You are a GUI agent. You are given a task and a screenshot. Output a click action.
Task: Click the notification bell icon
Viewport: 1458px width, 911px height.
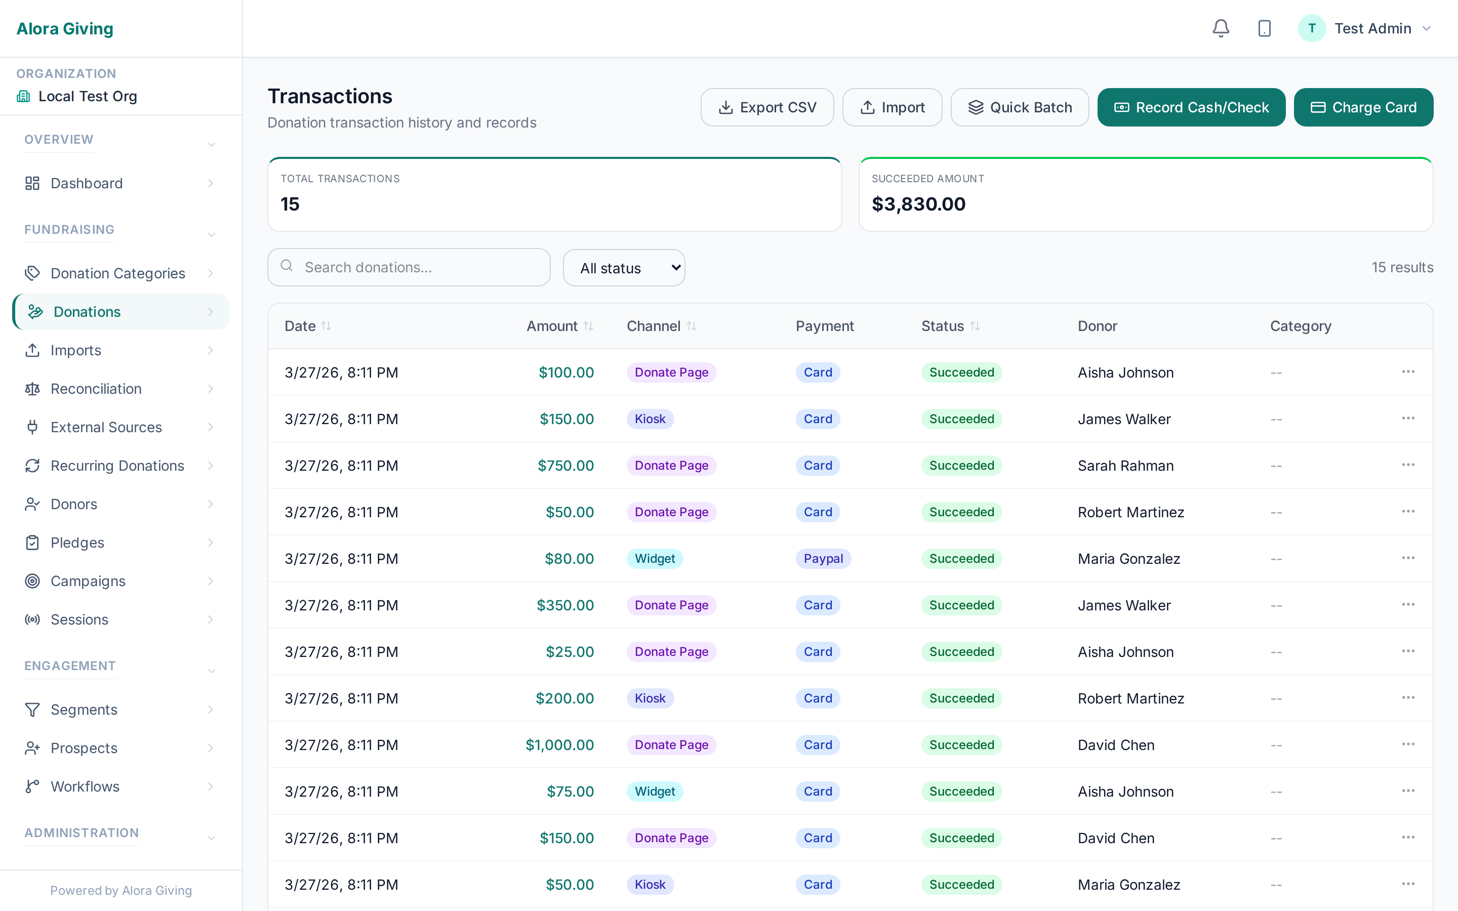[1221, 28]
